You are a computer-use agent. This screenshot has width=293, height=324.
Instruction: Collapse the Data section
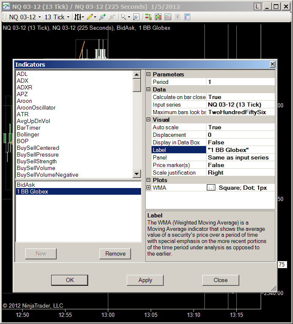148,89
